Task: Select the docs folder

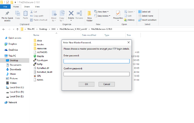Action: [x=38, y=40]
